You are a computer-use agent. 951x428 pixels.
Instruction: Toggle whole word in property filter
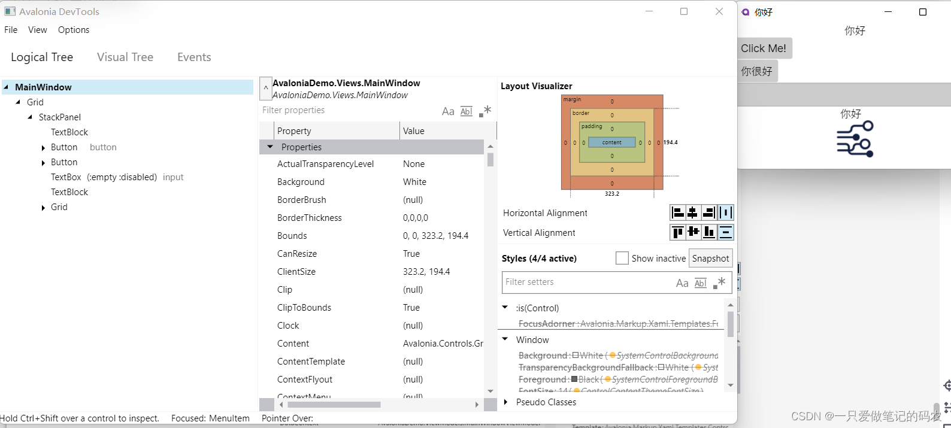pyautogui.click(x=467, y=111)
